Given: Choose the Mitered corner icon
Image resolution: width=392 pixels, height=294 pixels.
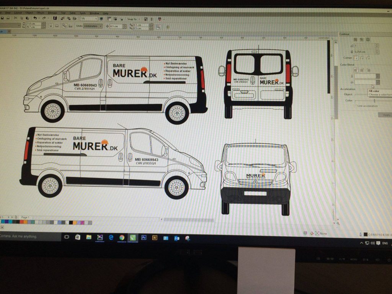Looking at the screenshot, I should [x=356, y=58].
